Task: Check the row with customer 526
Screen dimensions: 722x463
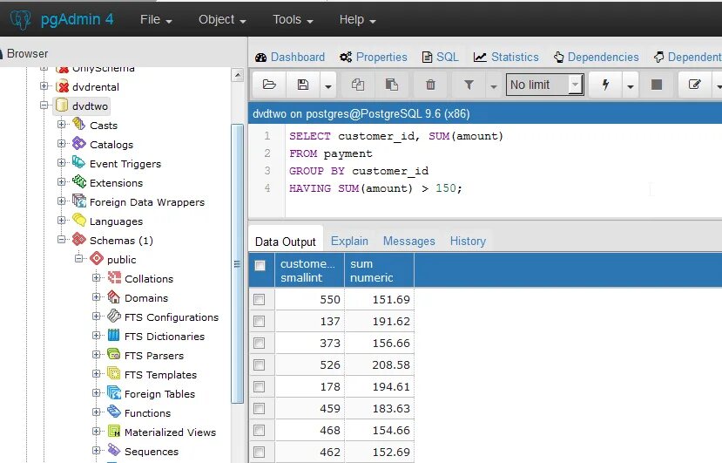Action: point(260,364)
